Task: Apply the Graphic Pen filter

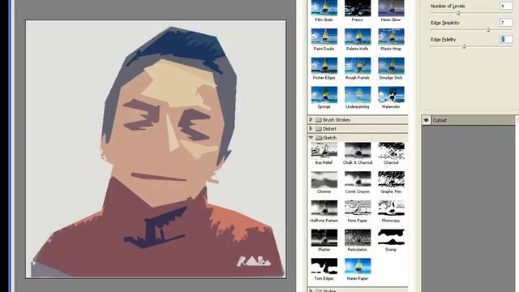Action: (391, 179)
